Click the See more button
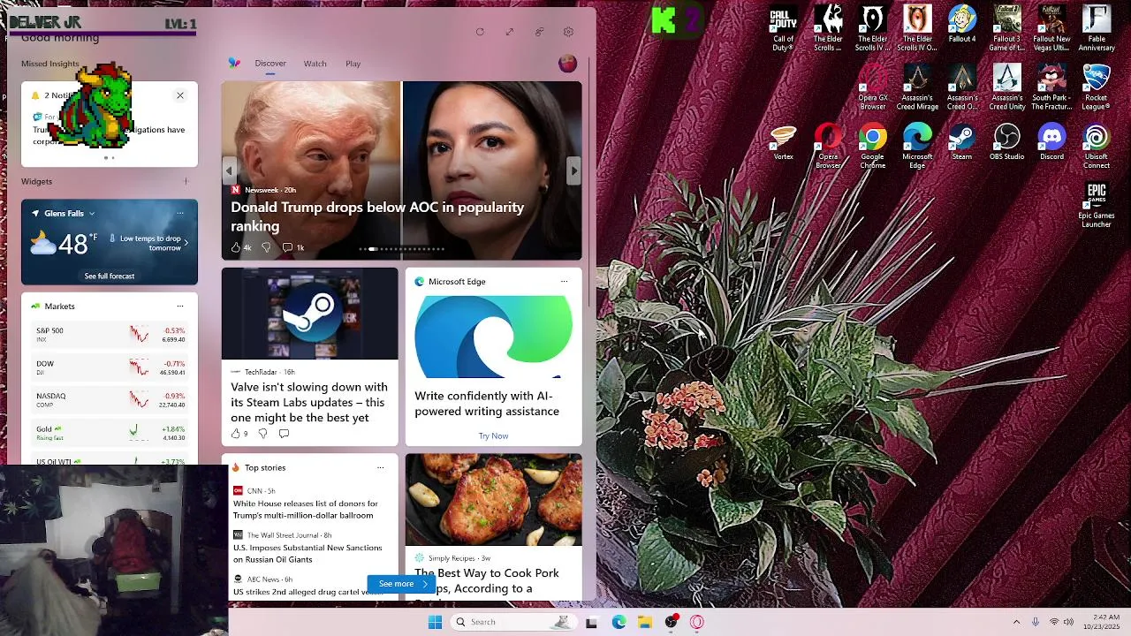Image resolution: width=1131 pixels, height=636 pixels. [402, 584]
